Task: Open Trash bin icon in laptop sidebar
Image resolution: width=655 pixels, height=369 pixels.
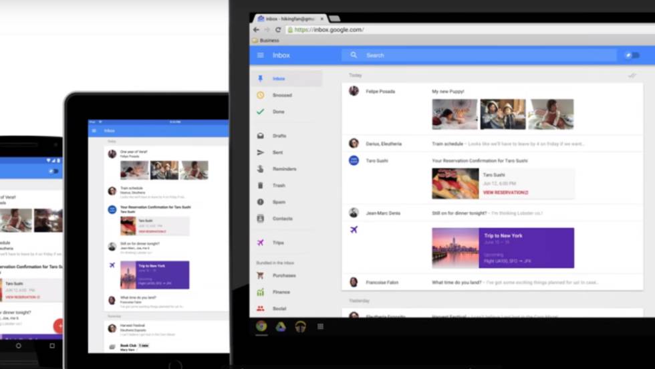Action: tap(260, 186)
